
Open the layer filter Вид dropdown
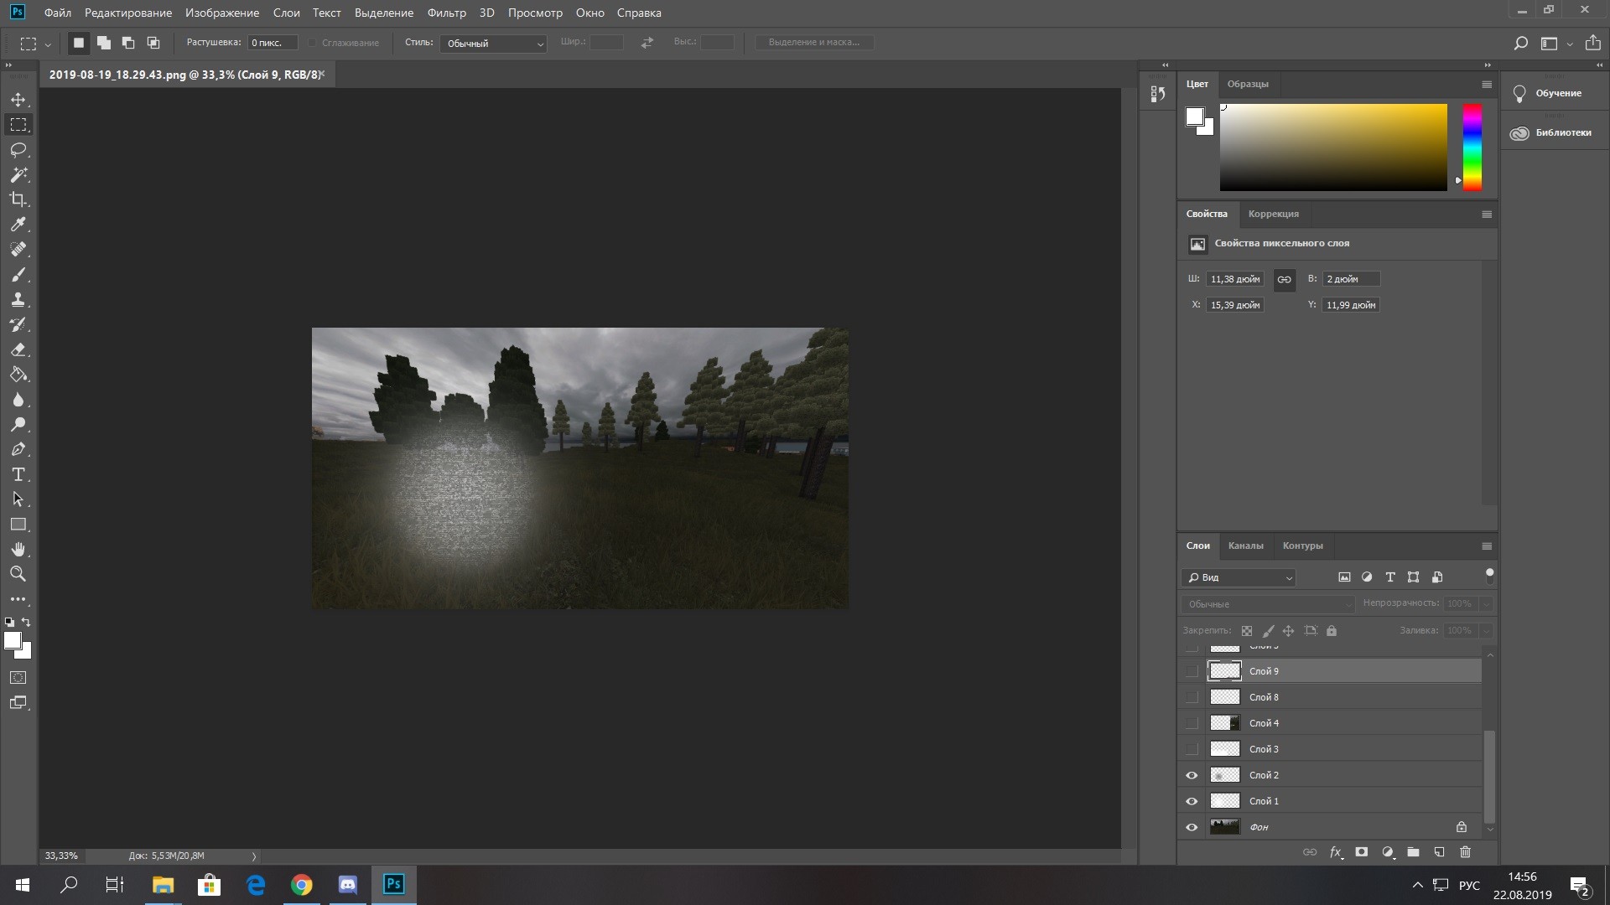pos(1239,577)
